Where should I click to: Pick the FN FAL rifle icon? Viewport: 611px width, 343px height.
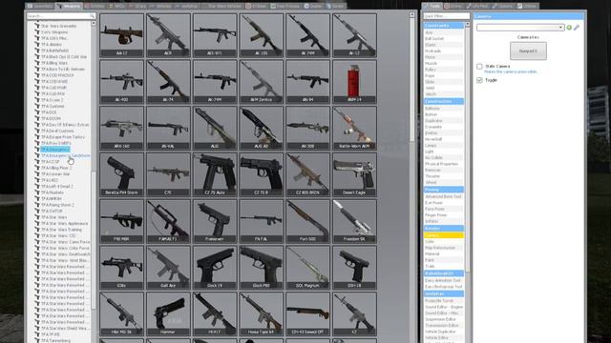[x=262, y=221]
